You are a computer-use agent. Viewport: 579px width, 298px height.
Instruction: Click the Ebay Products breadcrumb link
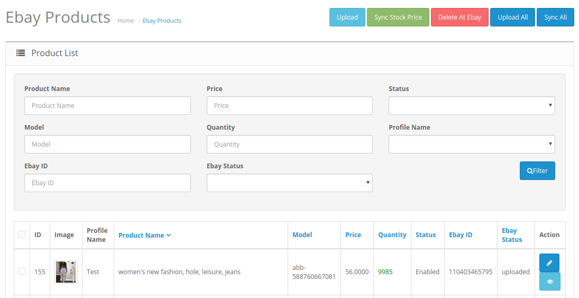pyautogui.click(x=162, y=21)
